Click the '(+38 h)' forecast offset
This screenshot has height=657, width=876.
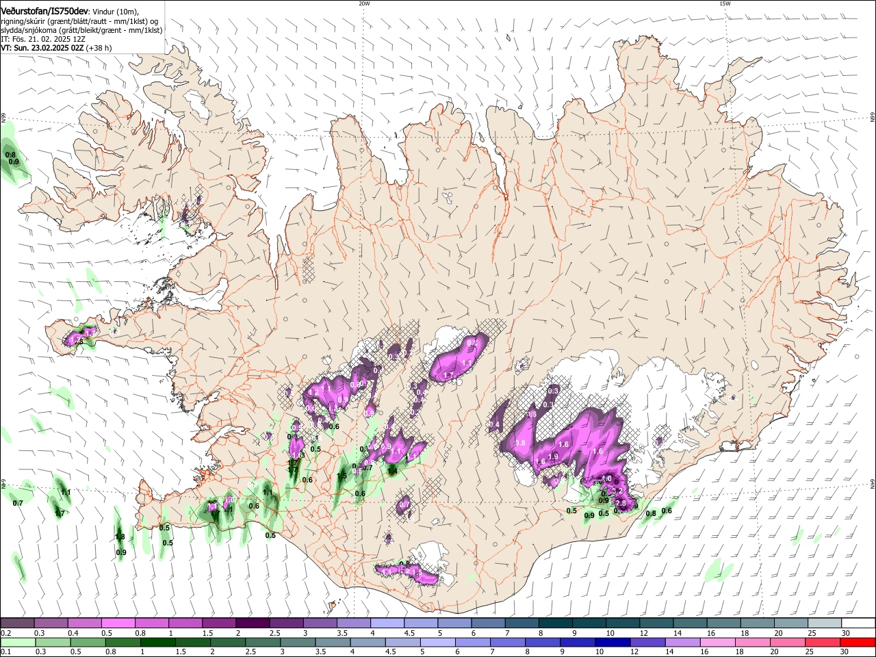pos(100,48)
